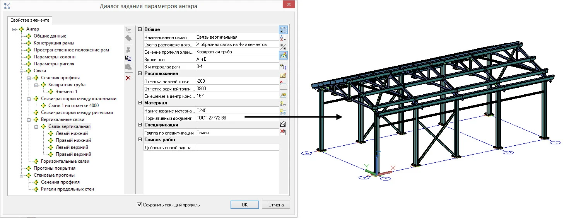Sort properties alphabetically with A-Z icon
The height and width of the screenshot is (218, 564).
(283, 38)
